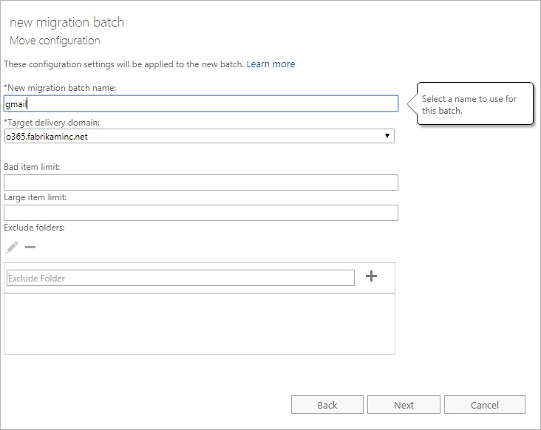Click into the Bad item limit field

[x=200, y=182]
